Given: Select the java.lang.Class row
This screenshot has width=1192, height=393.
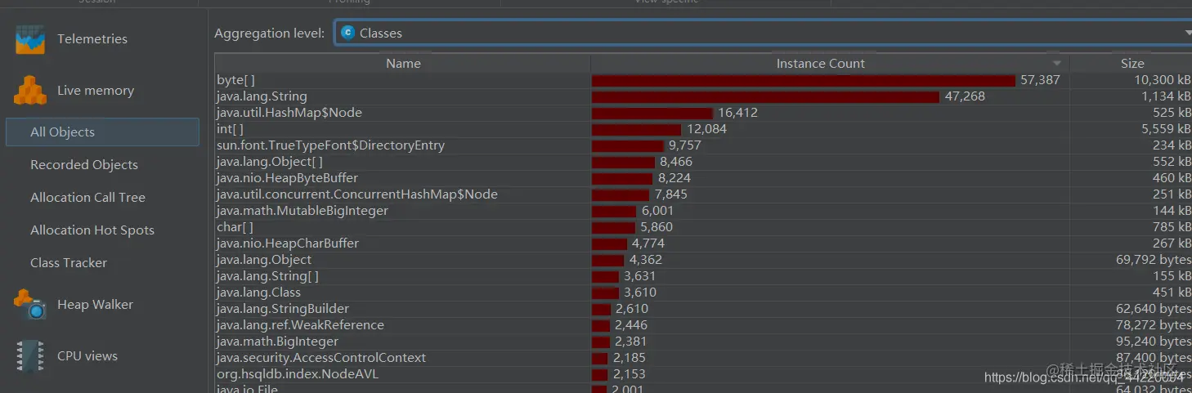Looking at the screenshot, I should click(x=703, y=293).
